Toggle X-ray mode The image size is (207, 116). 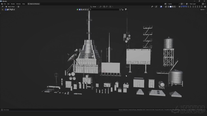coord(166,7)
